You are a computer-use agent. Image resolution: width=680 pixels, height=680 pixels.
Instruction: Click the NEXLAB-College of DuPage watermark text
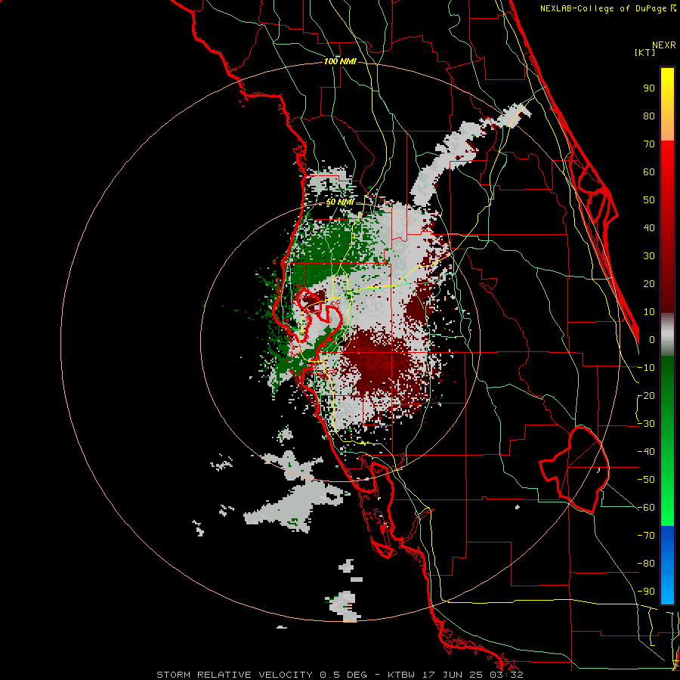[607, 8]
